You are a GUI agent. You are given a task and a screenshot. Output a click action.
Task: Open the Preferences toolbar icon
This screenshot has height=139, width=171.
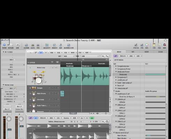pos(10,45)
